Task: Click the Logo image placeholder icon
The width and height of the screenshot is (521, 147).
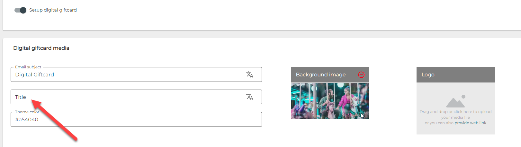Action: (455, 101)
